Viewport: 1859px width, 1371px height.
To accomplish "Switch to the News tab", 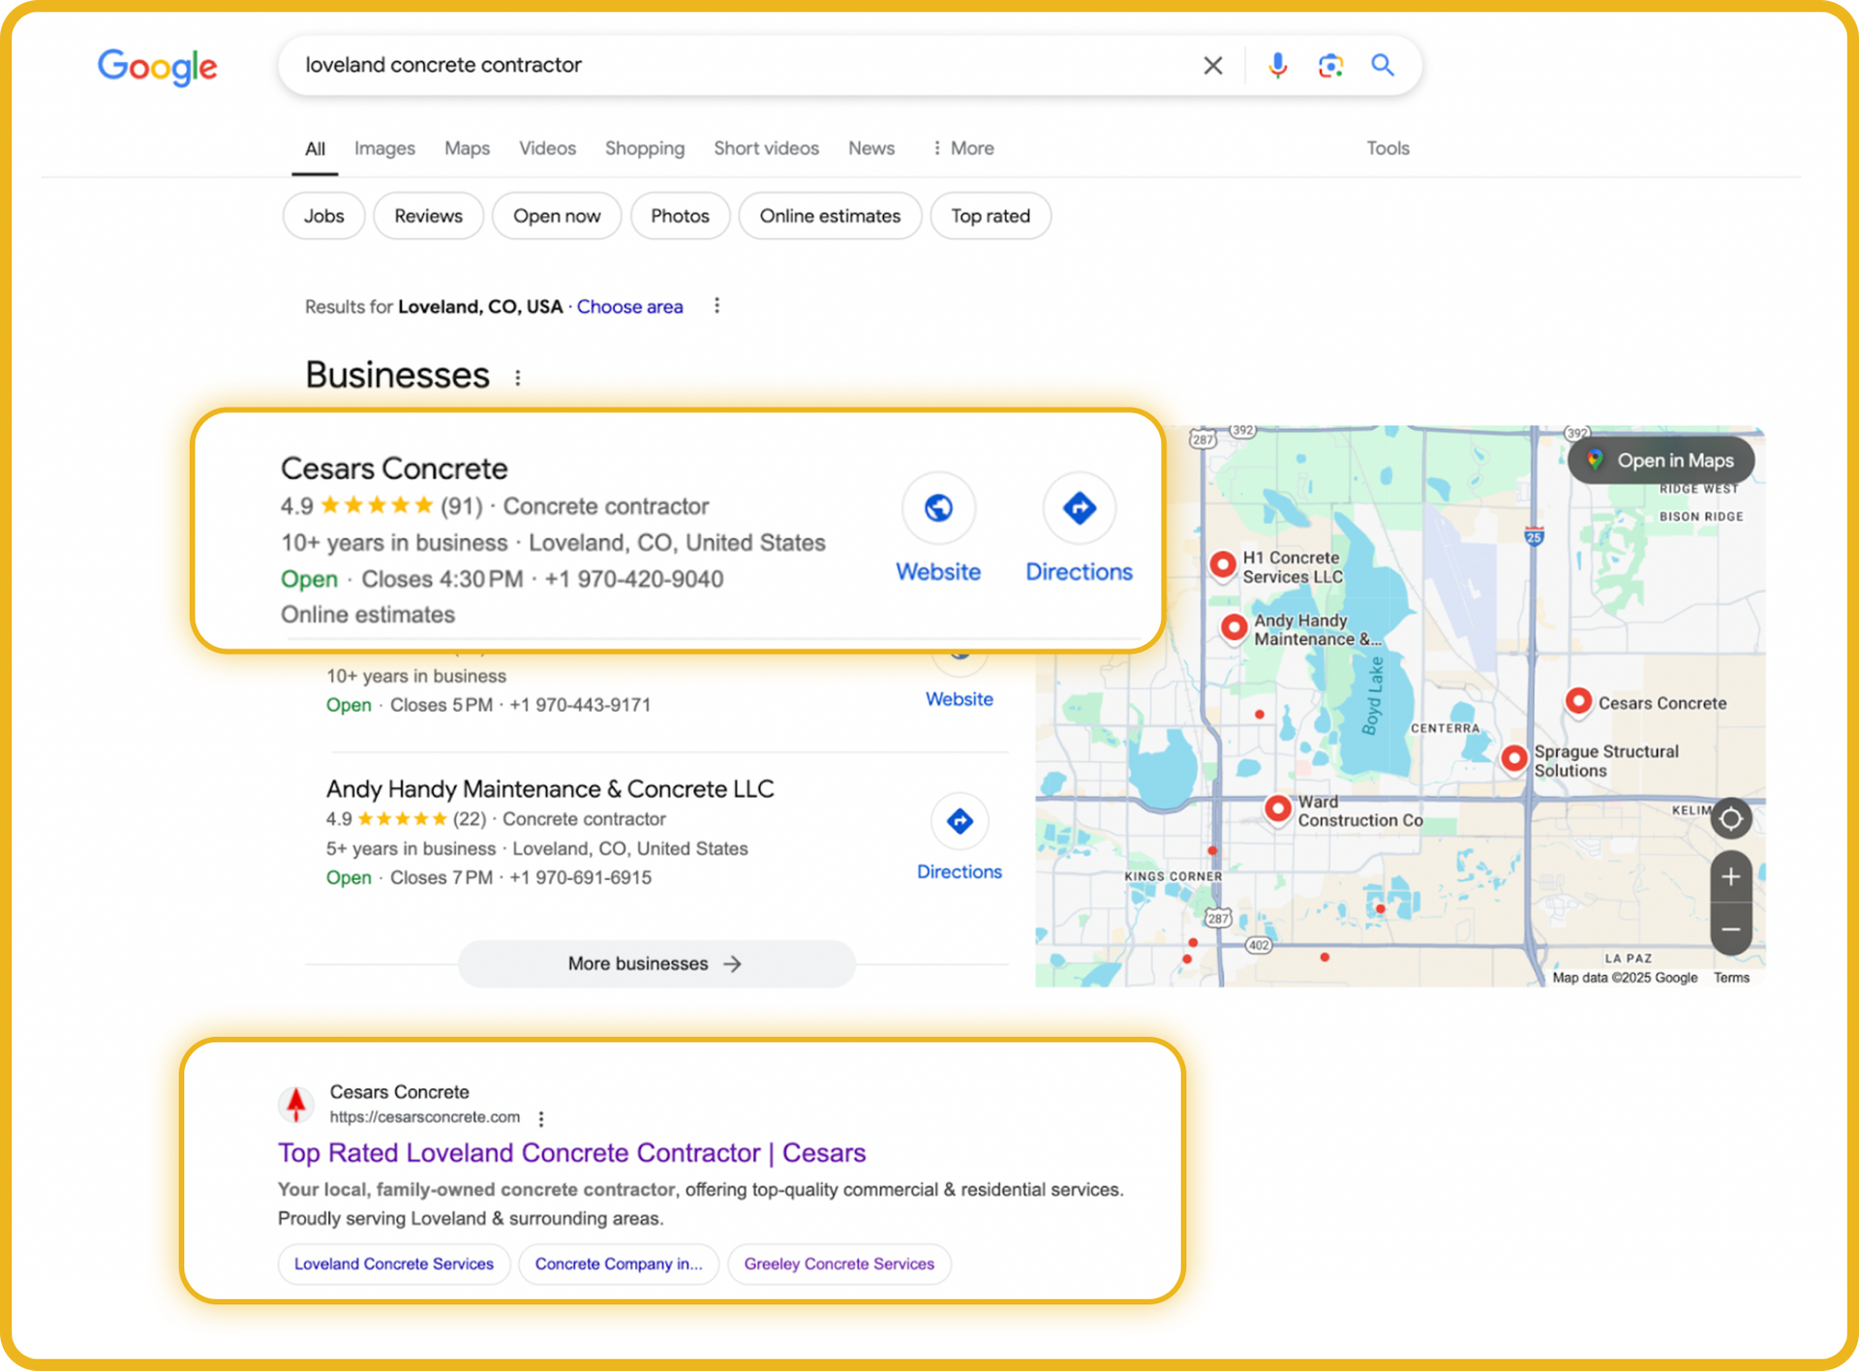I will point(871,148).
